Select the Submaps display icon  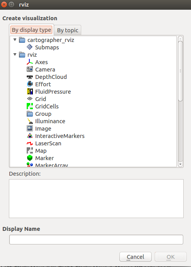click(x=30, y=47)
